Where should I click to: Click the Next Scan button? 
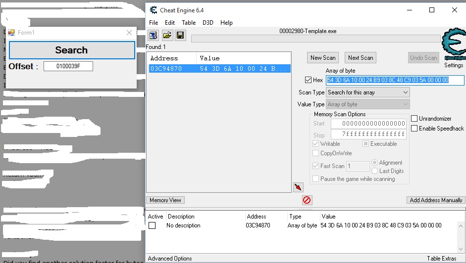(x=361, y=58)
